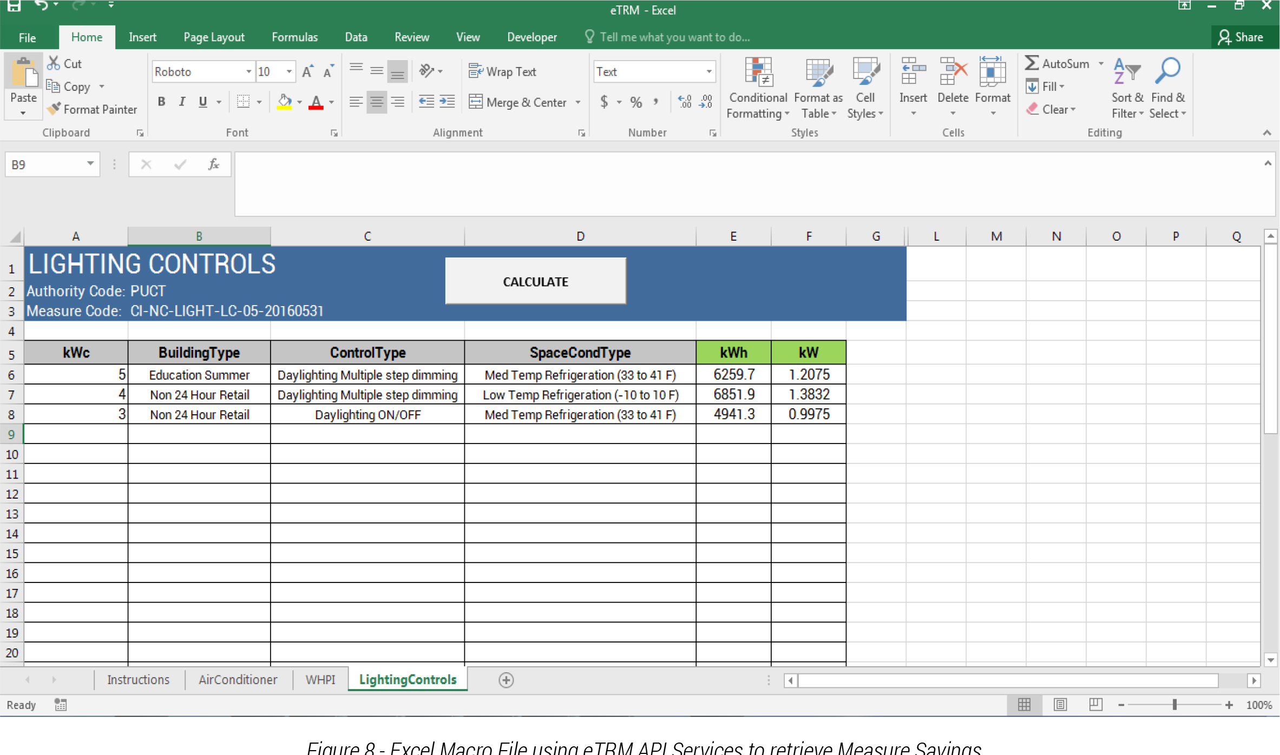This screenshot has height=755, width=1280.
Task: Click the AutoSum button
Action: click(1057, 63)
